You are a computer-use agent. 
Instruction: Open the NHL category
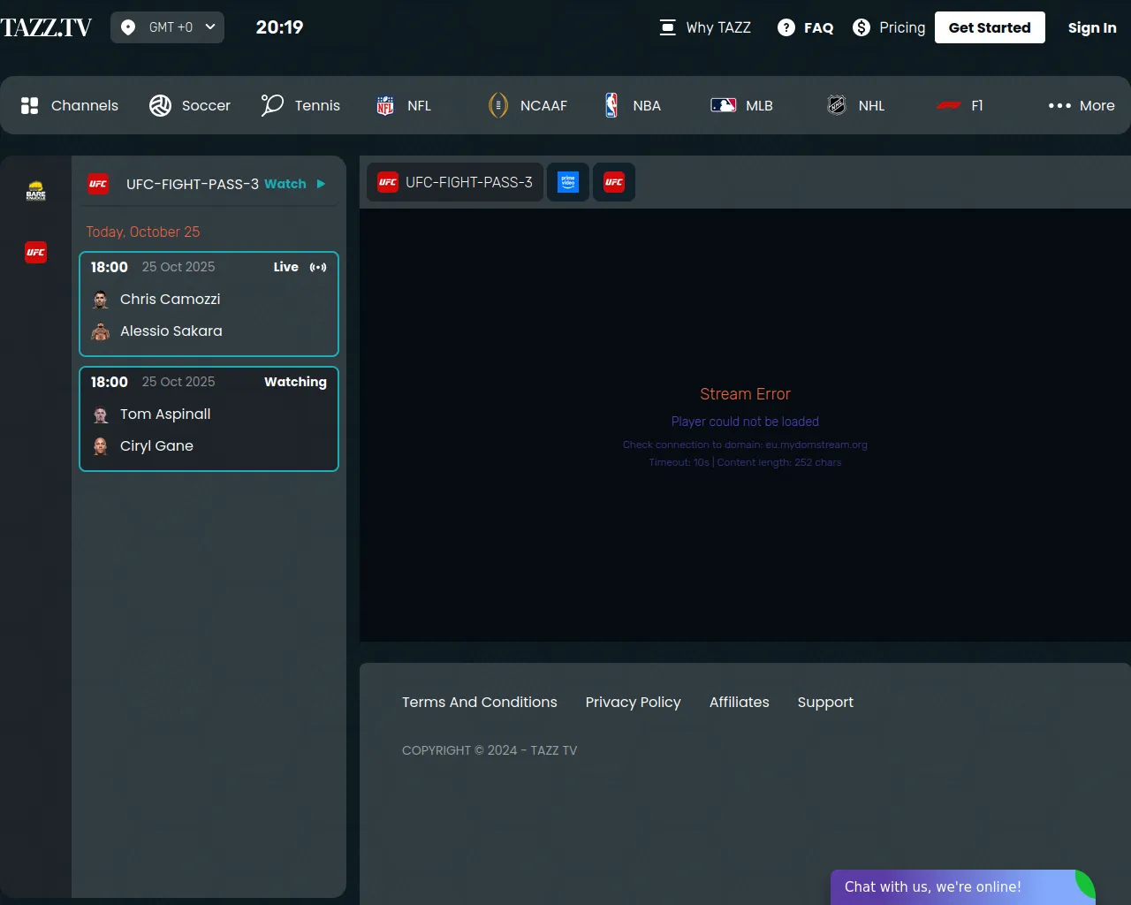(x=855, y=105)
